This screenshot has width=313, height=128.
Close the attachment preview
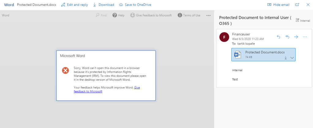pyautogui.click(x=308, y=5)
